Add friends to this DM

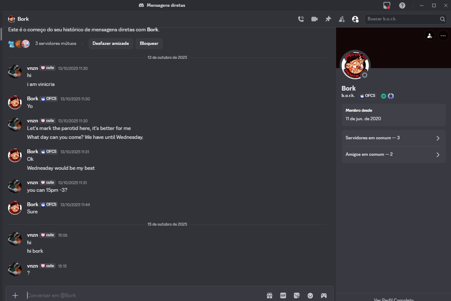pyautogui.click(x=342, y=19)
